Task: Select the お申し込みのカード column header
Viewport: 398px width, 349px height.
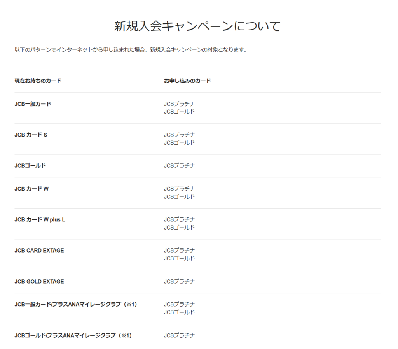Action: point(187,81)
